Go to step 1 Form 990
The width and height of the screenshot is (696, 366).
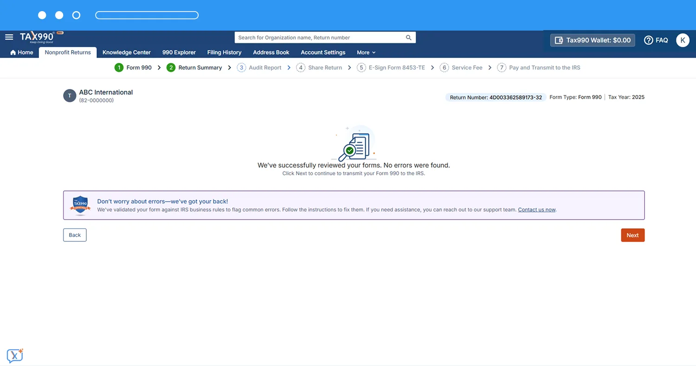[133, 68]
